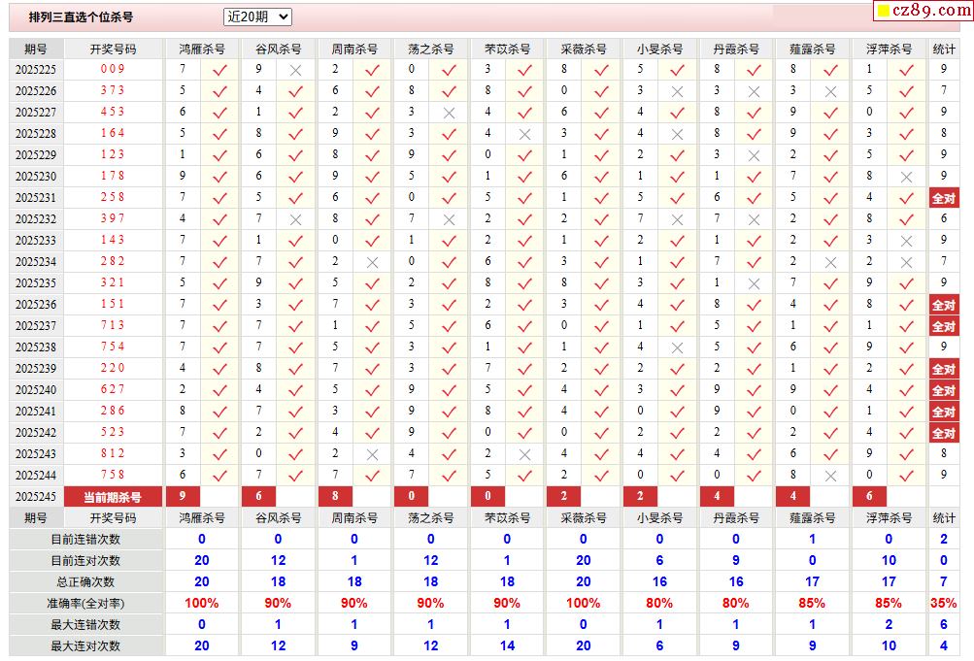This screenshot has height=661, width=974.
Task: Click 丹霞's red current kill number 4
Action: [717, 496]
